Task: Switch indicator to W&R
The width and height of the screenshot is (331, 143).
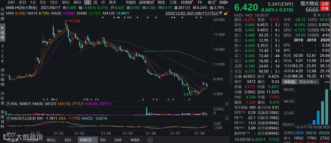Action: tap(135, 140)
